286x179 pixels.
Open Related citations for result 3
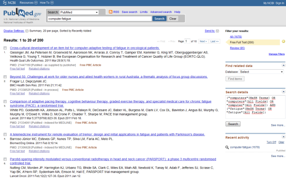click(x=39, y=126)
